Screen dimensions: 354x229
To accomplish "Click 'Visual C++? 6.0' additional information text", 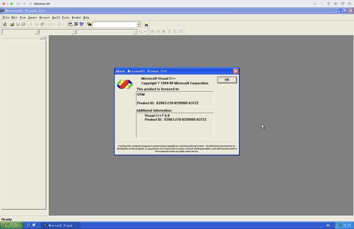I will tap(157, 115).
